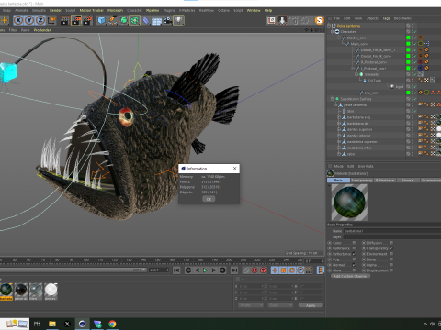Screen dimensions: 441x330
Task: Enable the Bump channel checkbox
Action: (391, 259)
